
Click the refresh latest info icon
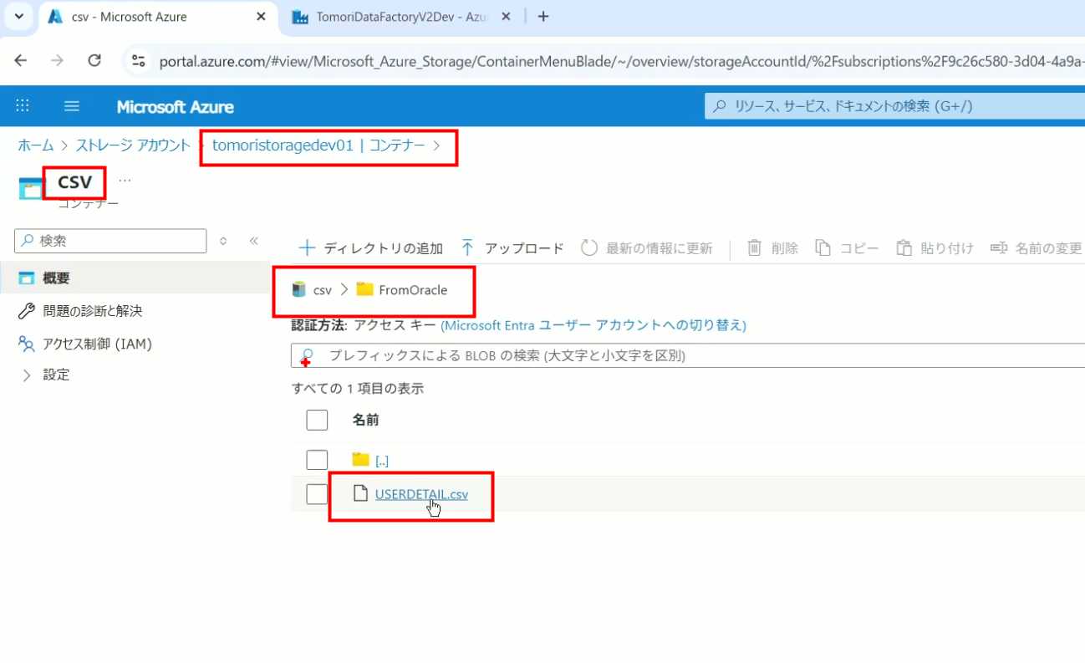tap(589, 247)
